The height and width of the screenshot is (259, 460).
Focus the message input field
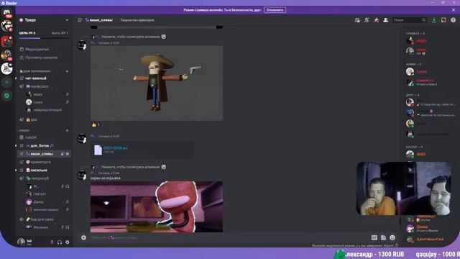[x=226, y=237]
